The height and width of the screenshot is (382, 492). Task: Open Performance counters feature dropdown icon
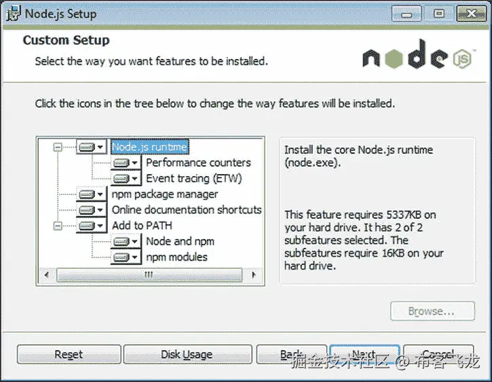[126, 163]
